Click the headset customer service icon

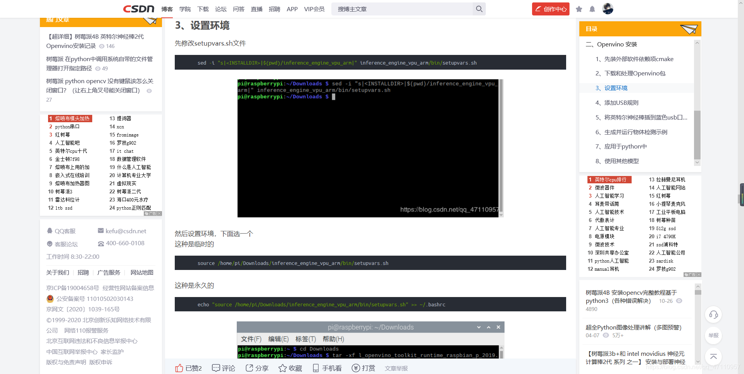click(713, 314)
